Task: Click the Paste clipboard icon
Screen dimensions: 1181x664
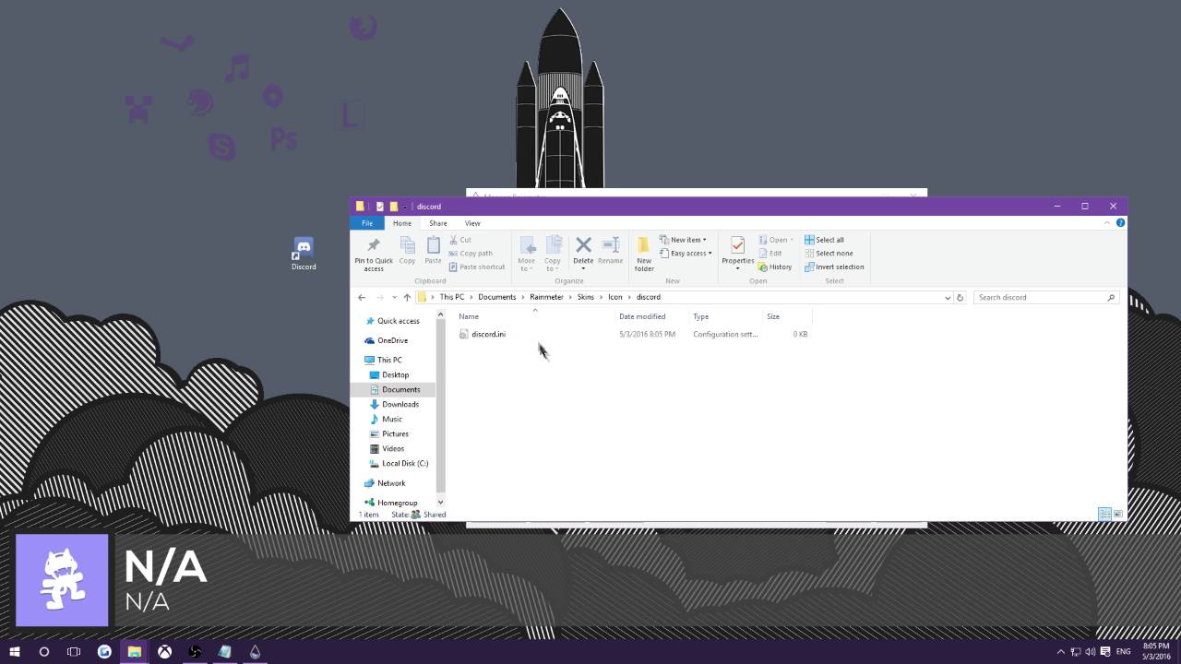Action: click(433, 245)
